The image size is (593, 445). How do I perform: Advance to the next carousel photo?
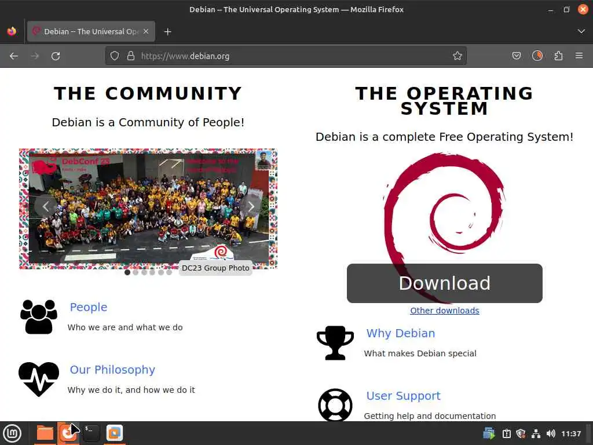click(x=251, y=207)
